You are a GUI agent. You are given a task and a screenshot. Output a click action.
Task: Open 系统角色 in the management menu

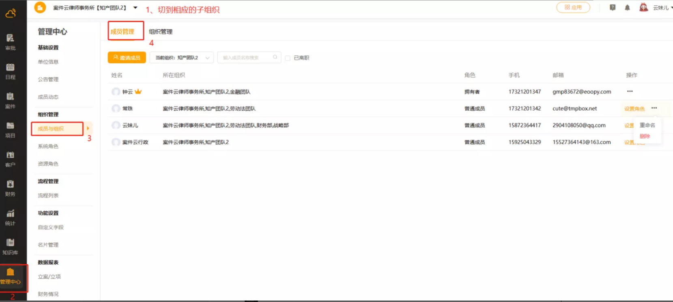click(48, 146)
